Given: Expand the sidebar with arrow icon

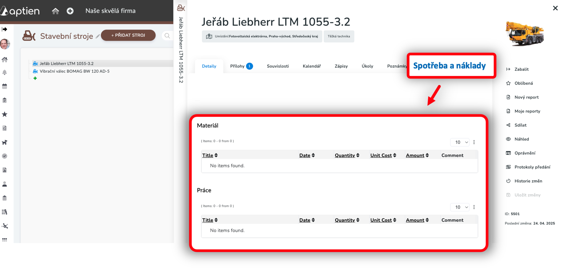Looking at the screenshot, I should coord(4,29).
